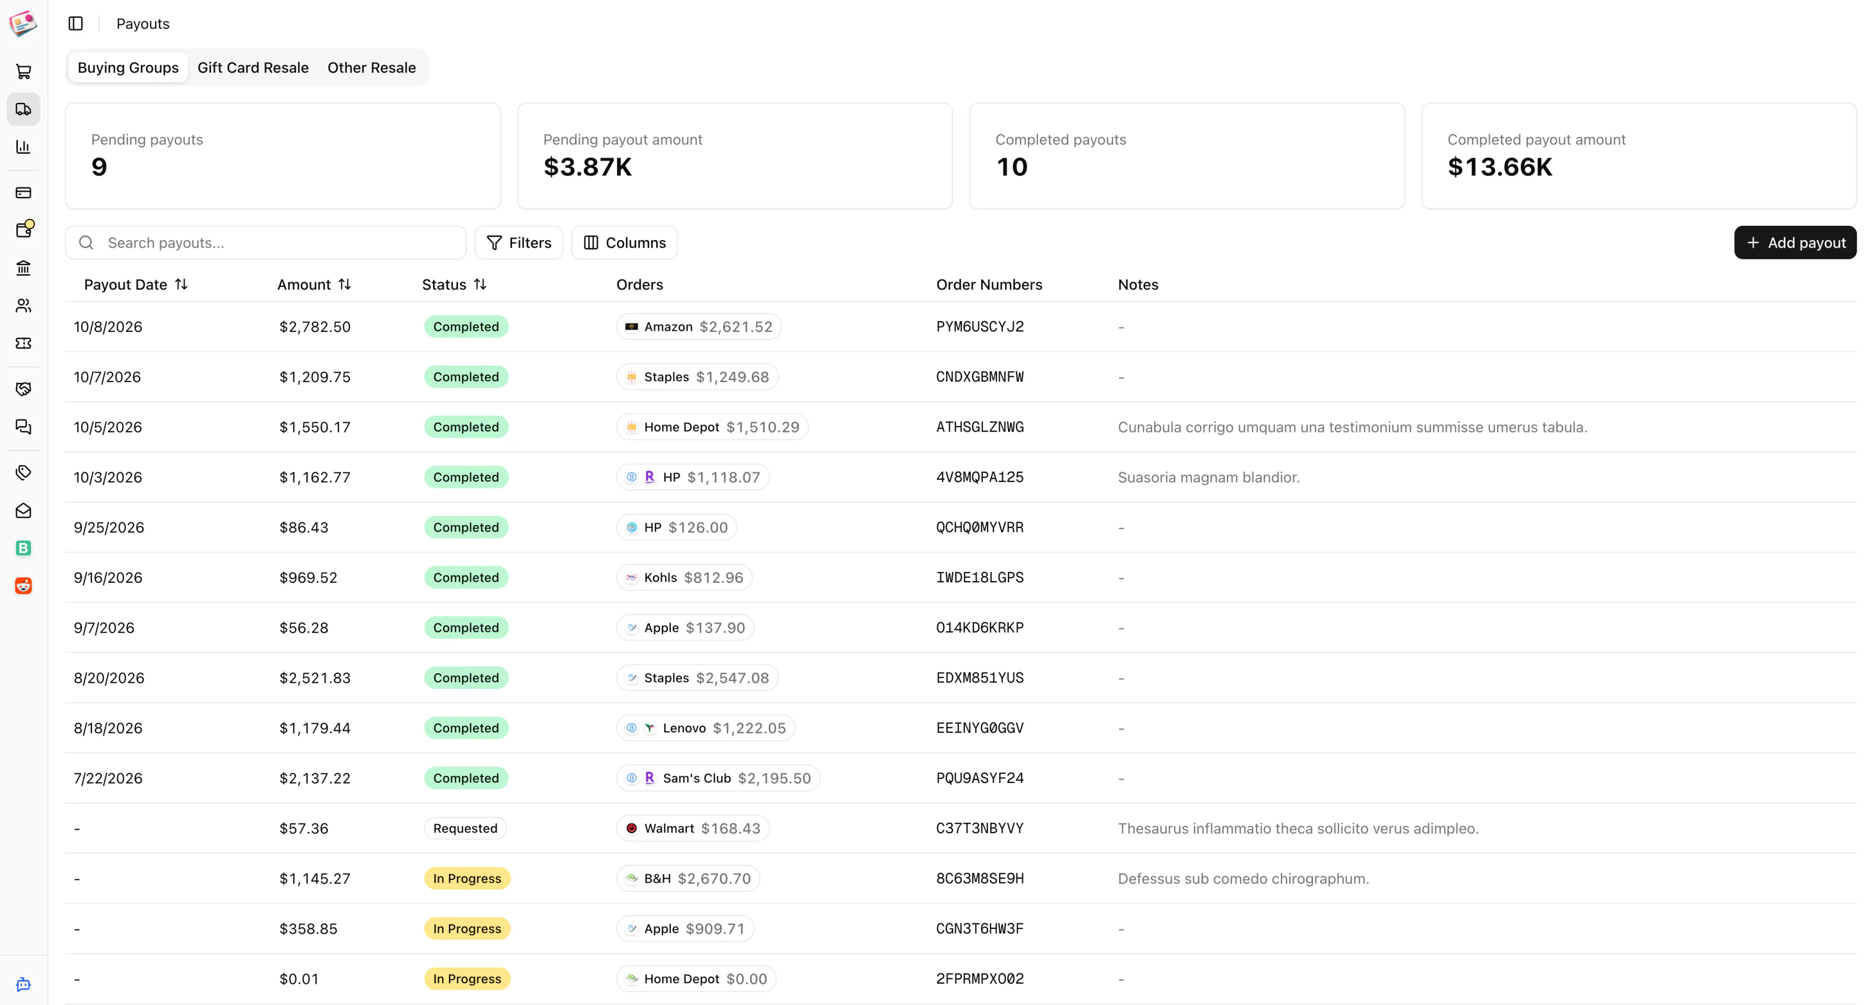Click the search magnifier icon

tap(87, 243)
